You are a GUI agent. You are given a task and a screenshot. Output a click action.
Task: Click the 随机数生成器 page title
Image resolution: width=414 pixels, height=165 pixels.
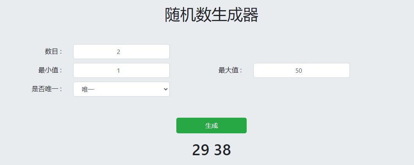coord(211,16)
